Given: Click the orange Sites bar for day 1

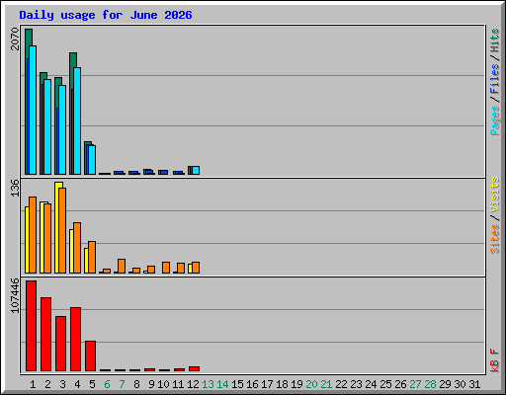Looking at the screenshot, I should 33,235.
